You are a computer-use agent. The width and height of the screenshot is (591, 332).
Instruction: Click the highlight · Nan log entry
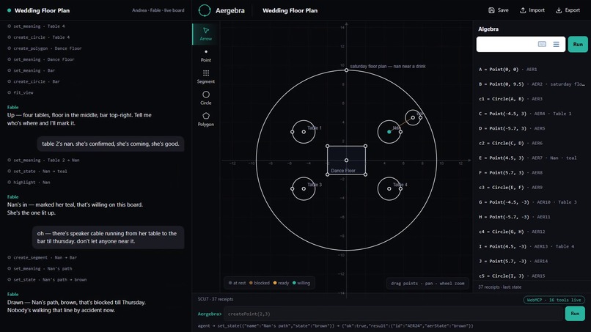coord(29,182)
